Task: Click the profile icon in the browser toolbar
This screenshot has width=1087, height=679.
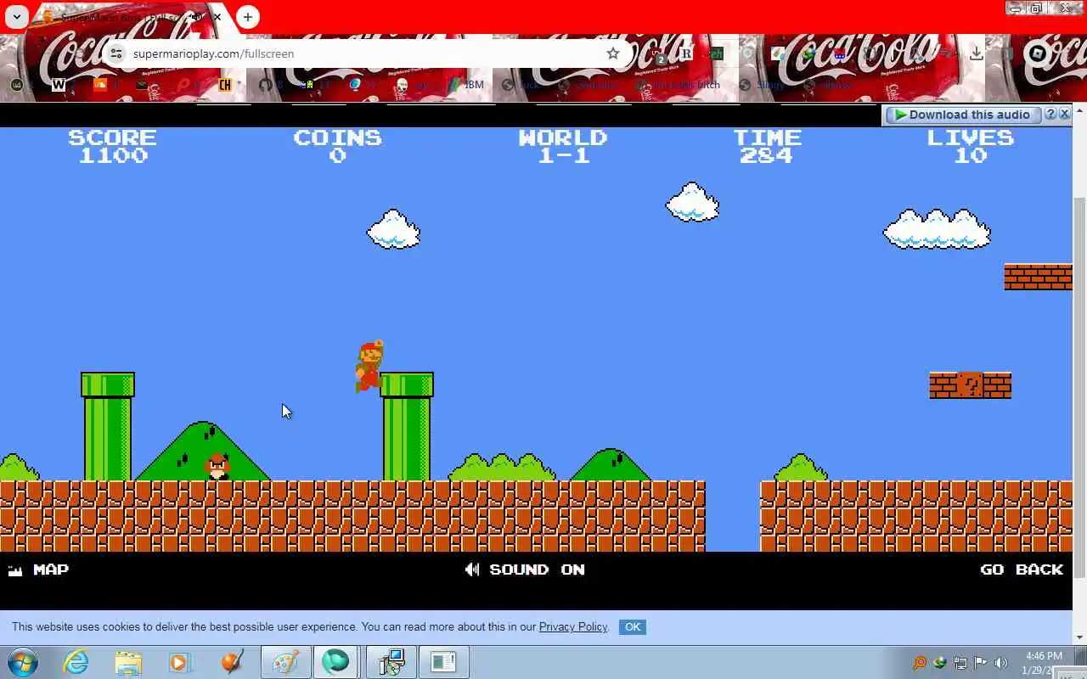Action: [x=1037, y=53]
